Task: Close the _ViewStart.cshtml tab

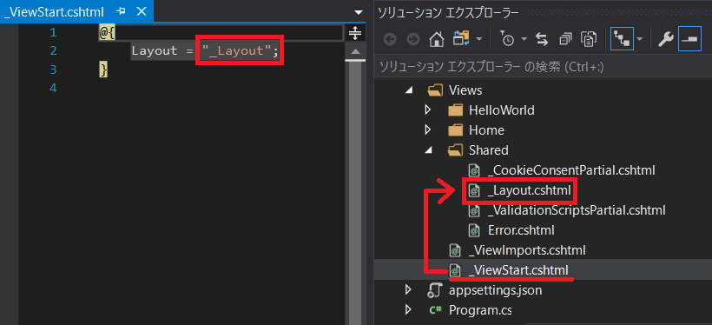Action: pyautogui.click(x=142, y=11)
